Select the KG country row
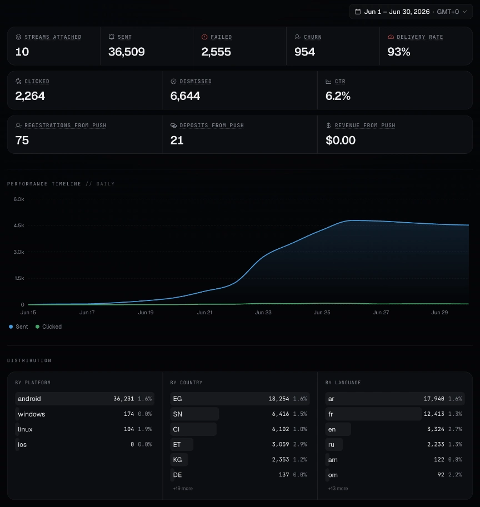 pyautogui.click(x=239, y=459)
